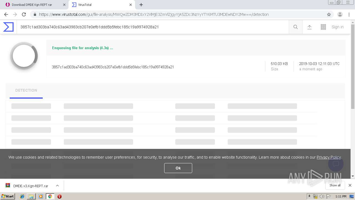
Task: Show hidden tray icons arrow
Action: point(309,196)
